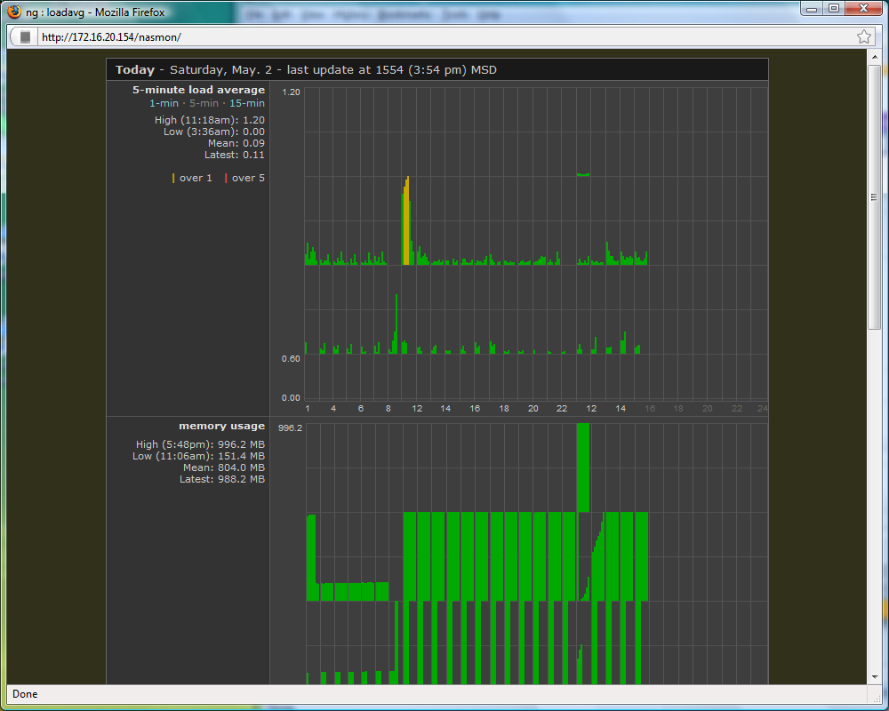Click the yellow 'over 1' legend swatch

tap(174, 178)
